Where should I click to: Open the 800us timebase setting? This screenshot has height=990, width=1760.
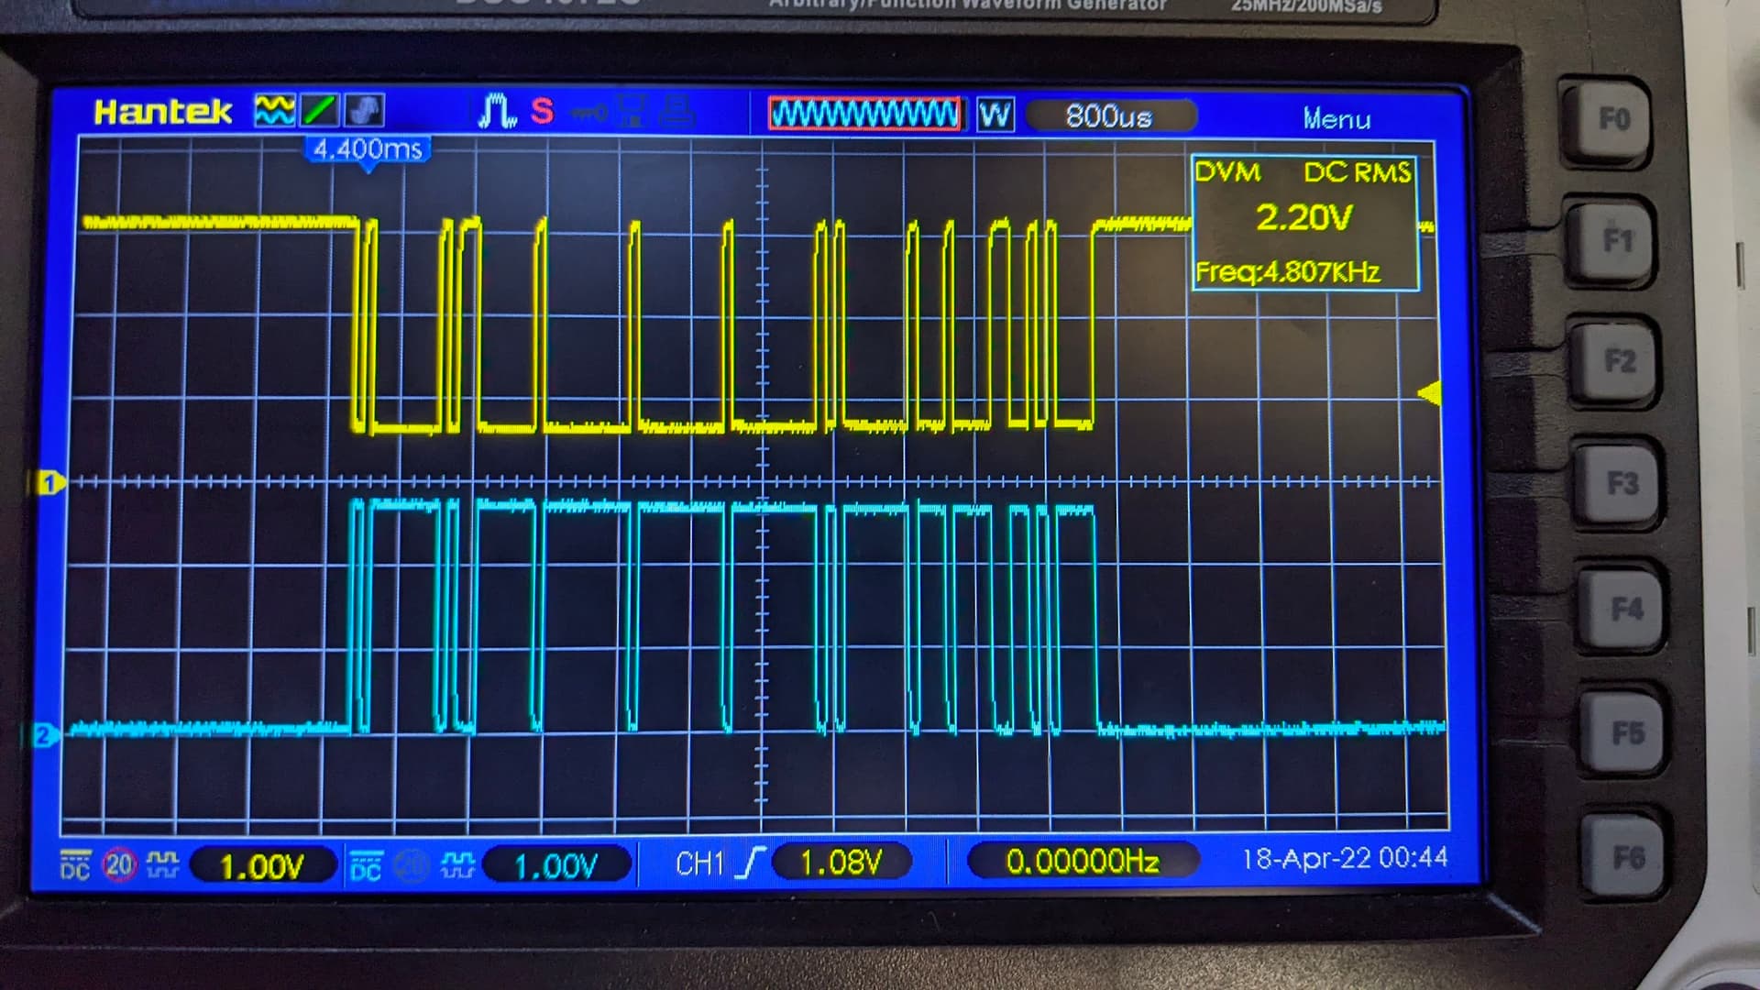1109,117
